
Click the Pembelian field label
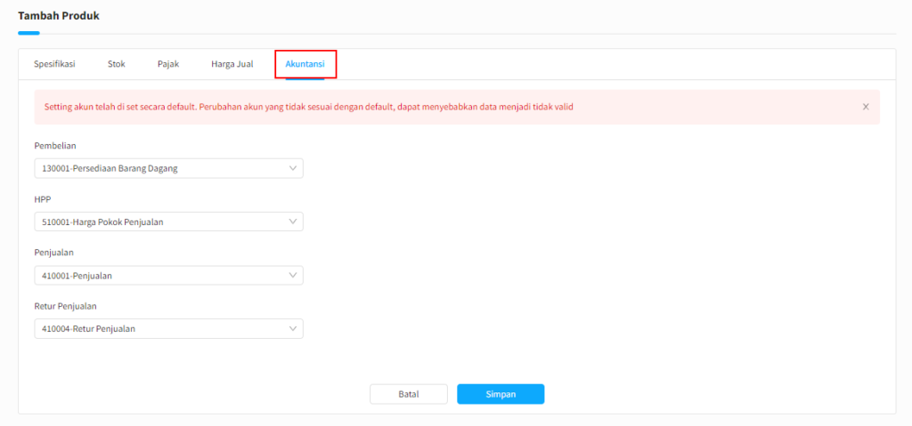point(56,146)
